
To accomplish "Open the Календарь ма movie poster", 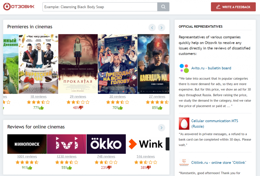I will click(153, 64).
